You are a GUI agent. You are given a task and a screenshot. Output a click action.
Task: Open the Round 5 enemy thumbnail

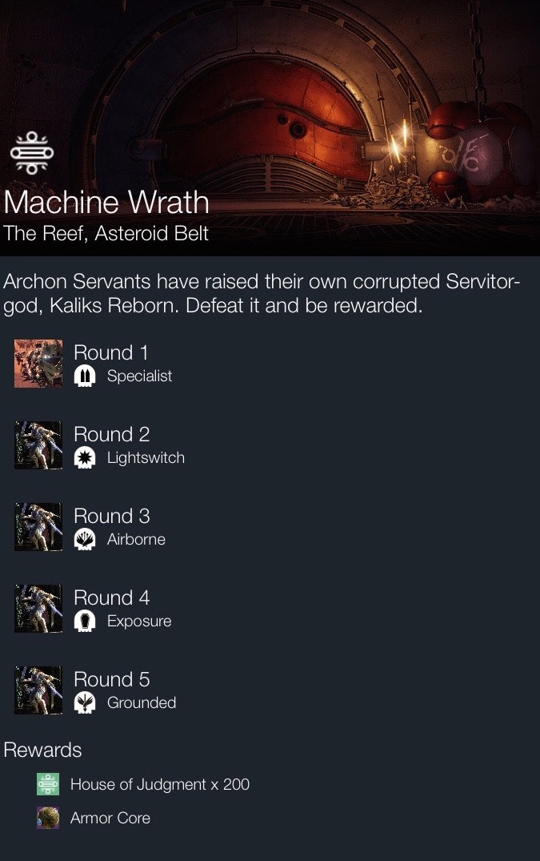click(x=38, y=690)
